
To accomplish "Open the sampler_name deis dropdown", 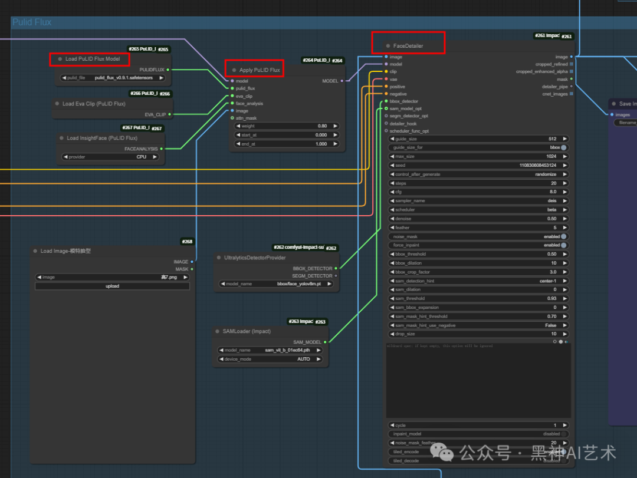I will click(478, 200).
